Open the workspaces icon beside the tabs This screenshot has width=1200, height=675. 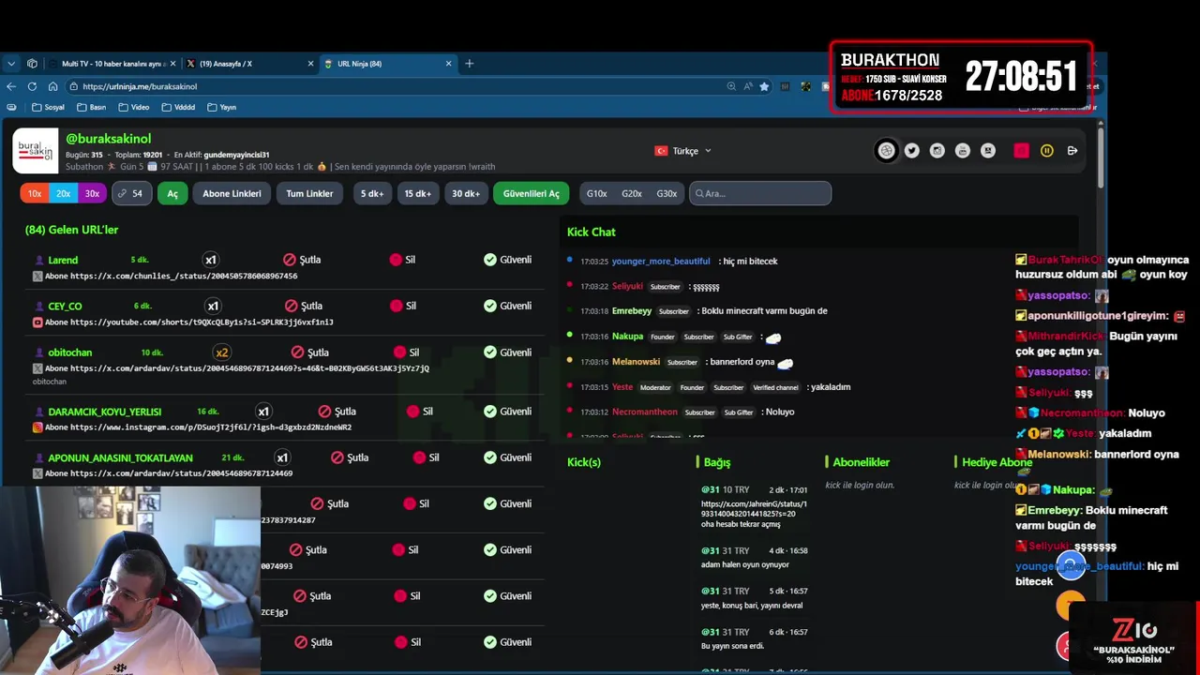click(32, 64)
